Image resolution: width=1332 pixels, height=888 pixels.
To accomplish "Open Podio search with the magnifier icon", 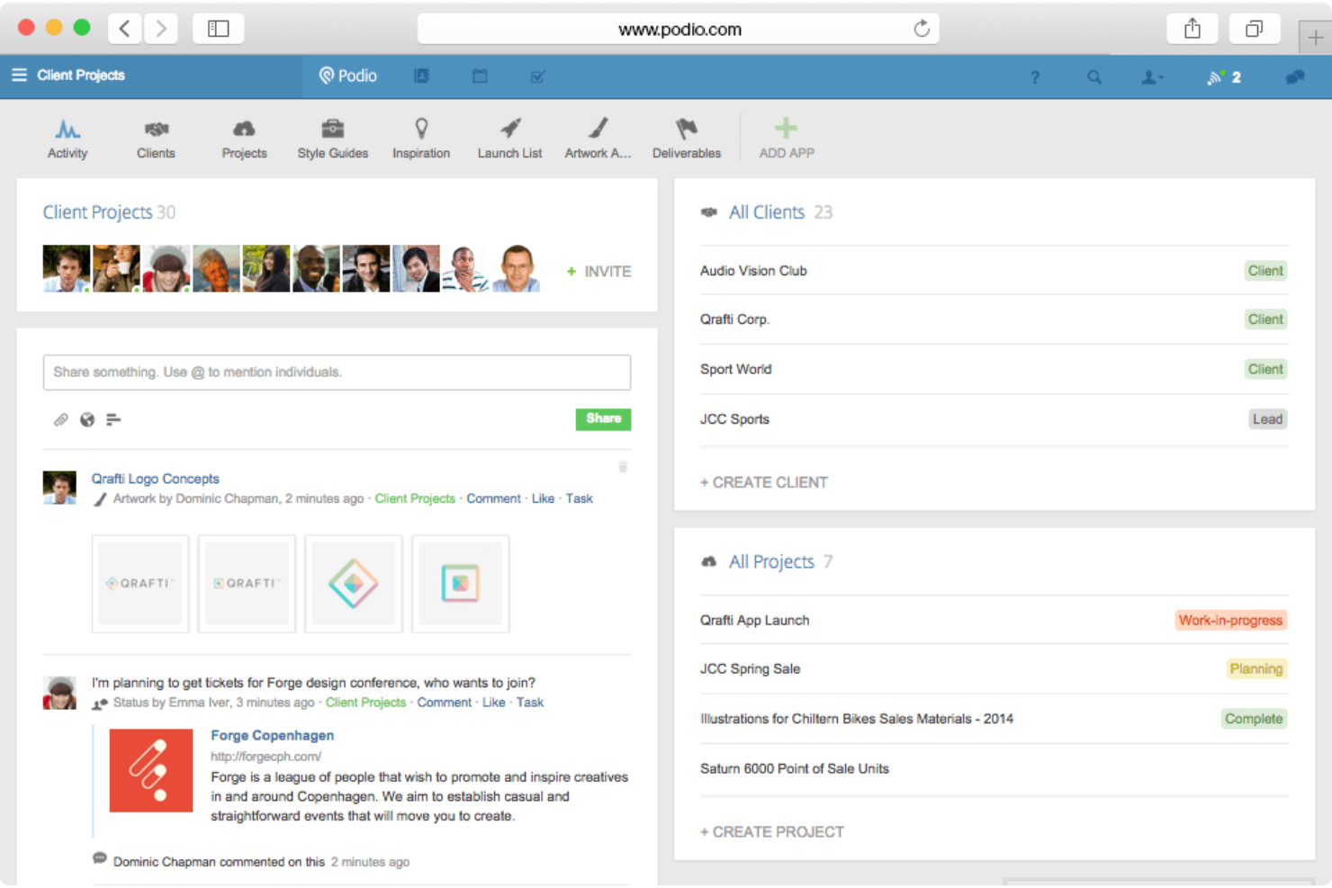I will [x=1093, y=77].
